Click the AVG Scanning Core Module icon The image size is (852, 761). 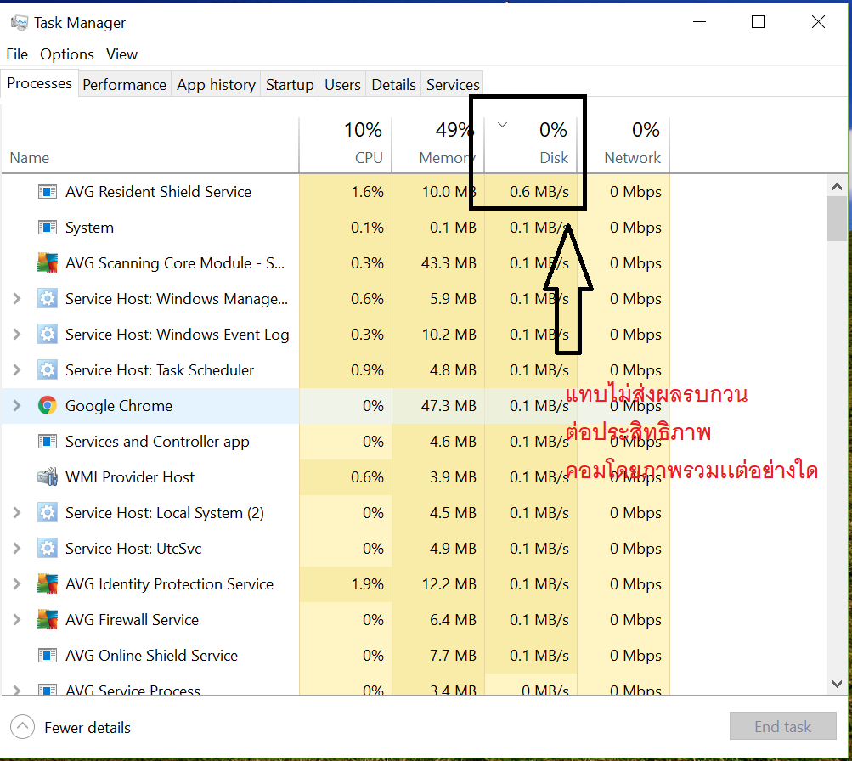click(48, 263)
